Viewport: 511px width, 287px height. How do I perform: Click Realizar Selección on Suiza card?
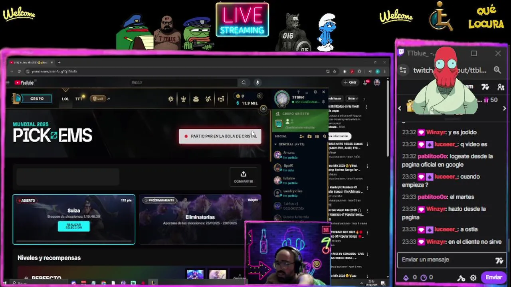coord(73,226)
